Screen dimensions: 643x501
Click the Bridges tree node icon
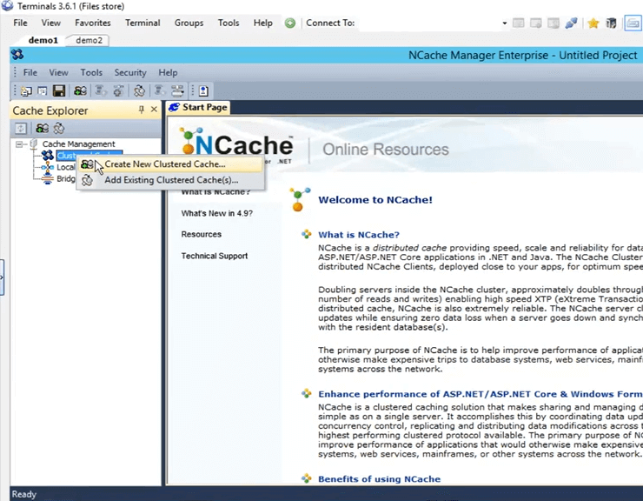48,178
